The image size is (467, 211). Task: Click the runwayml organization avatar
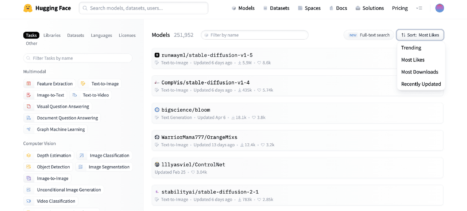157,55
